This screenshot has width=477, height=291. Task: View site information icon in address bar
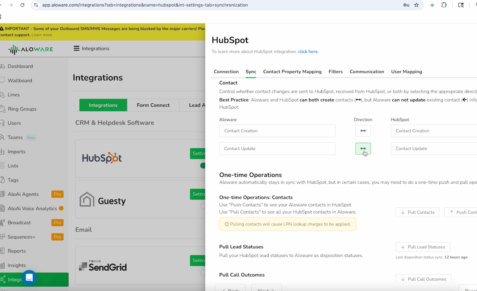[x=36, y=5]
